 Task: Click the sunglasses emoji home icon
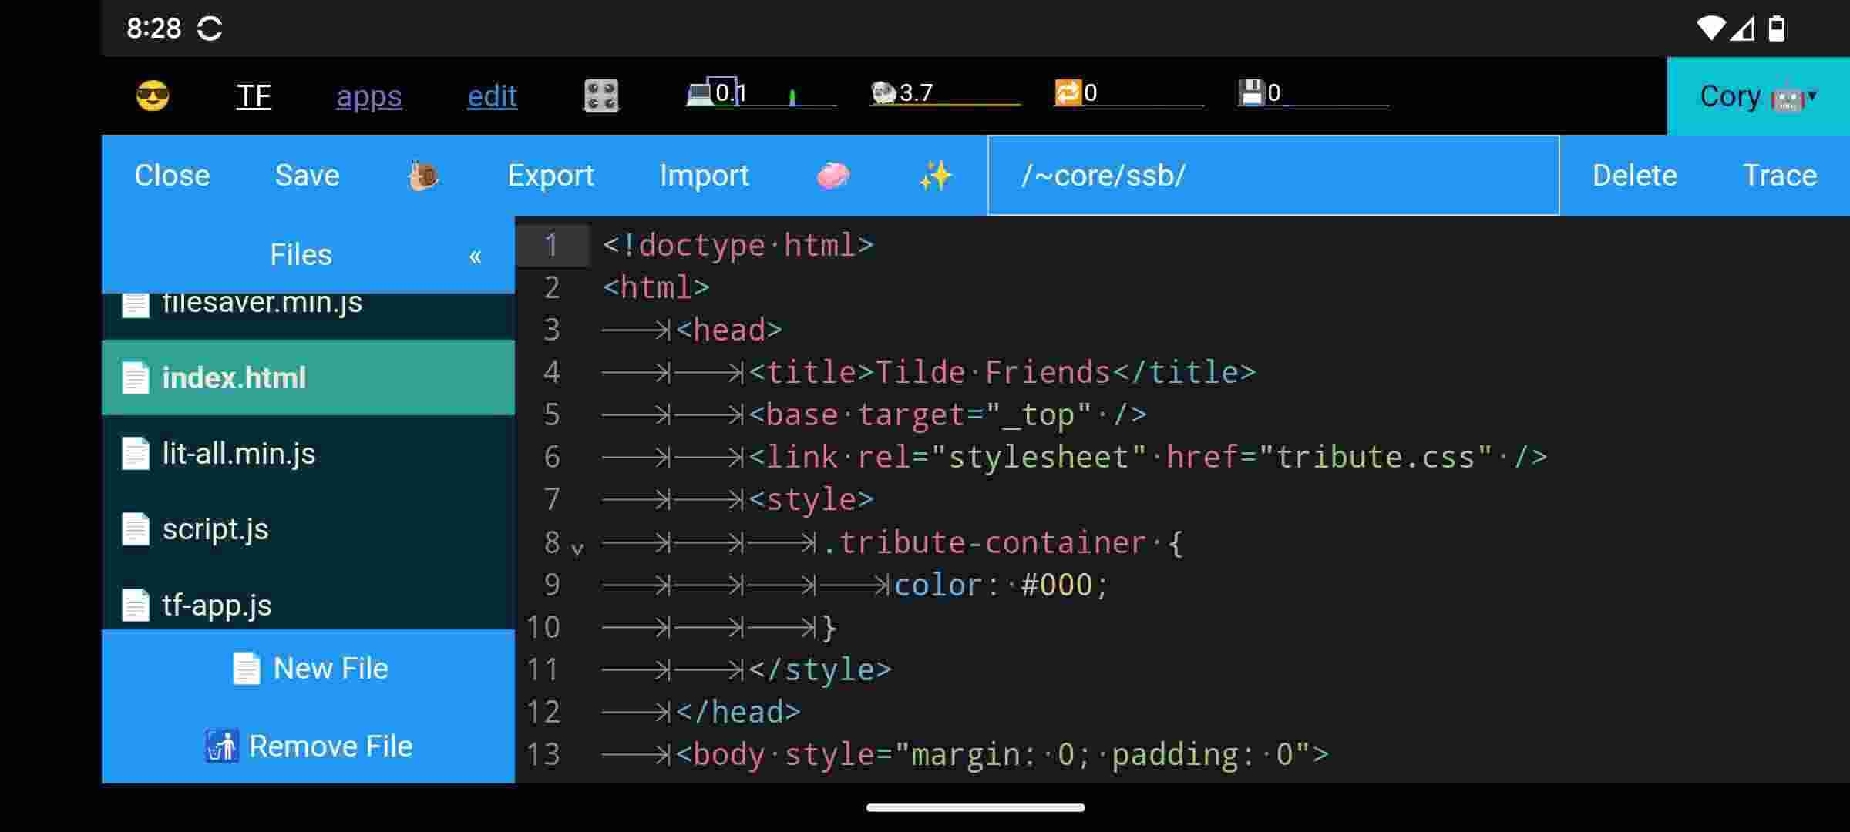pos(153,96)
